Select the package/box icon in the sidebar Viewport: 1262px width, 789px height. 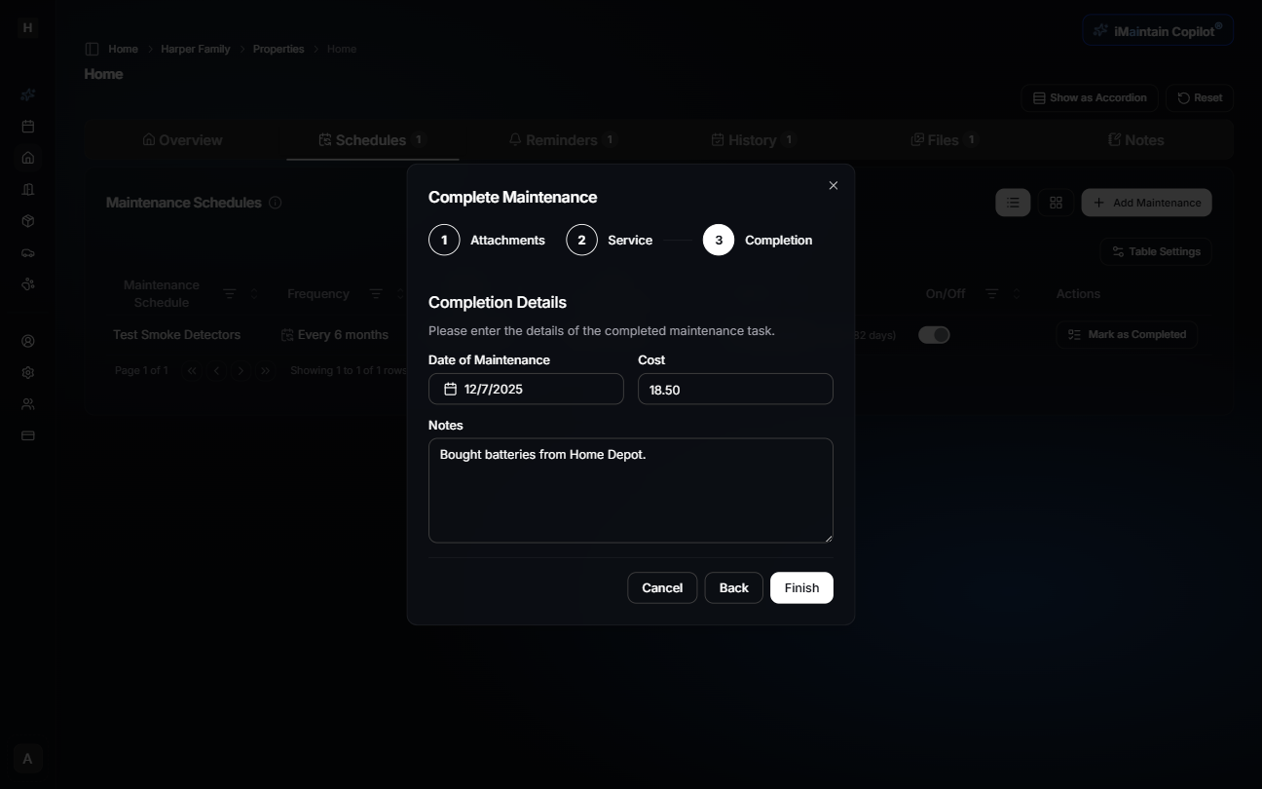coord(27,221)
